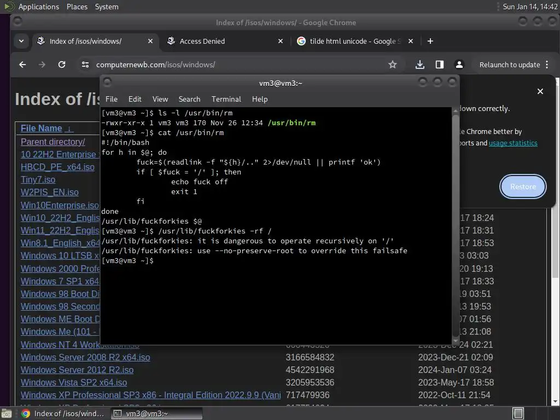Open Applications menu in top panel
The image size is (560, 420).
(39, 7)
